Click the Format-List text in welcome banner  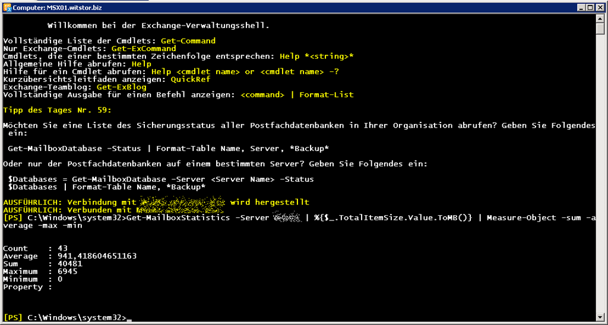pyautogui.click(x=326, y=94)
